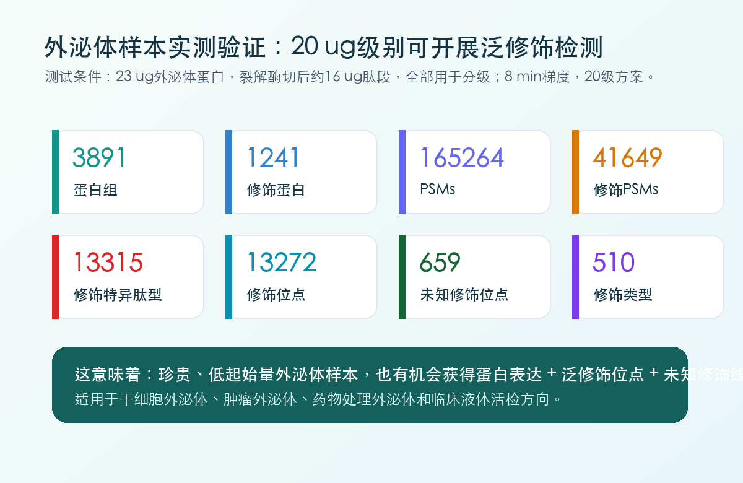Click the 165264 value
The image size is (743, 483).
[x=462, y=158]
